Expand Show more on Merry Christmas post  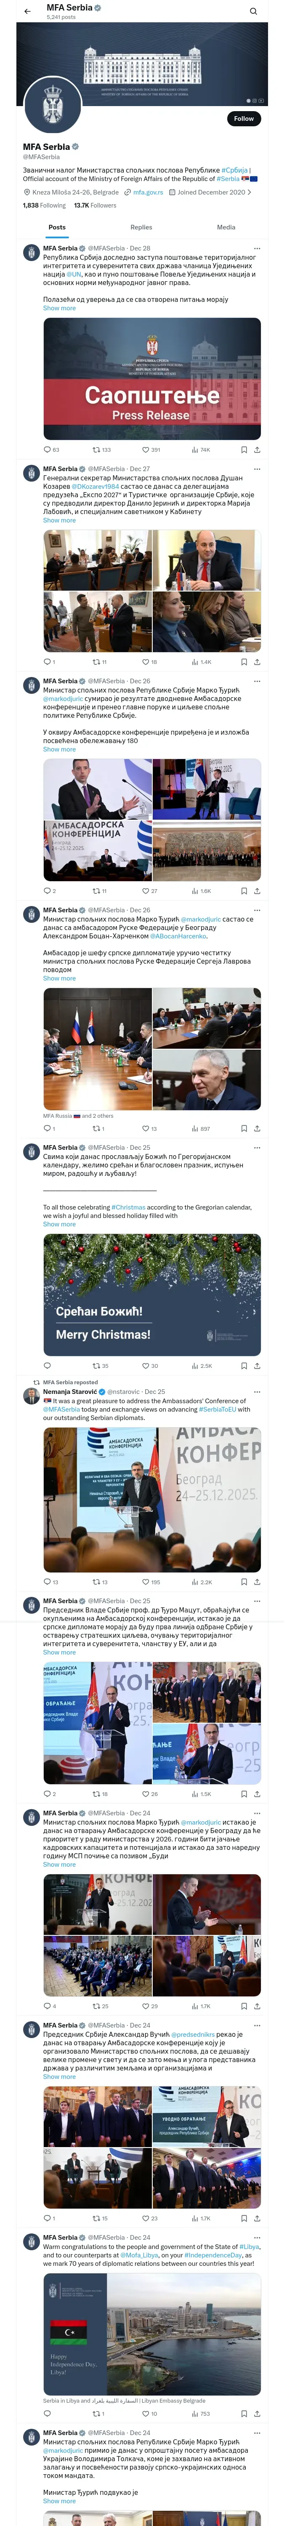click(x=59, y=1224)
